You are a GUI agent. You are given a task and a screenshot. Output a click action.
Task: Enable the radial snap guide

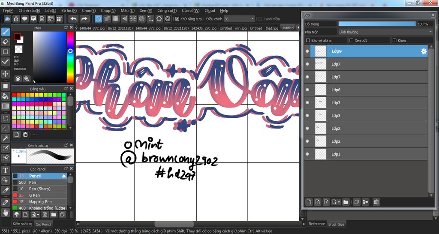tap(133, 19)
